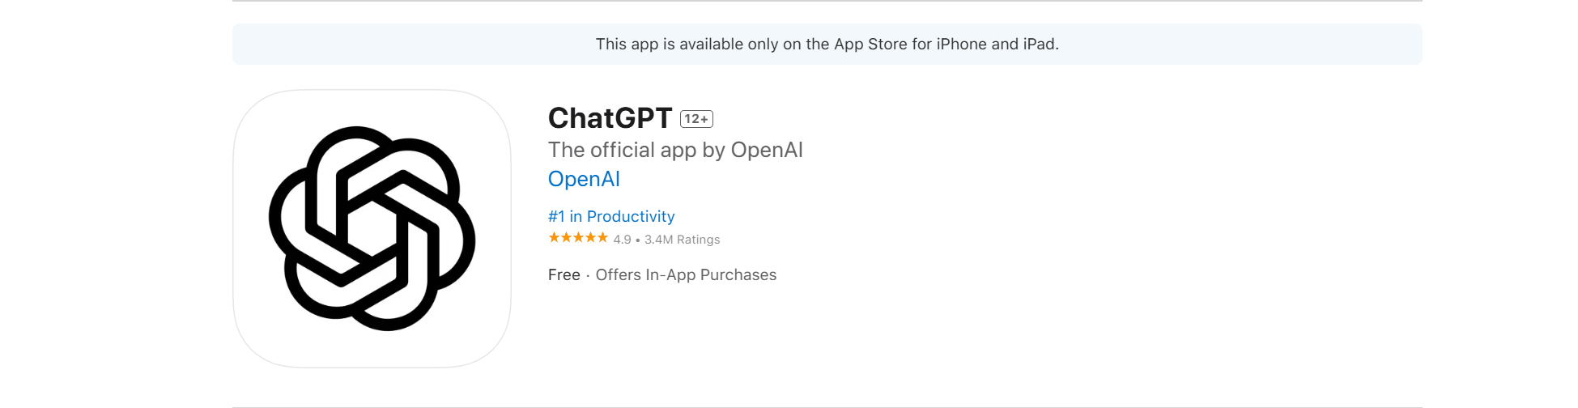Click the word iPad in the banner
The width and height of the screenshot is (1578, 408).
coord(1040,44)
